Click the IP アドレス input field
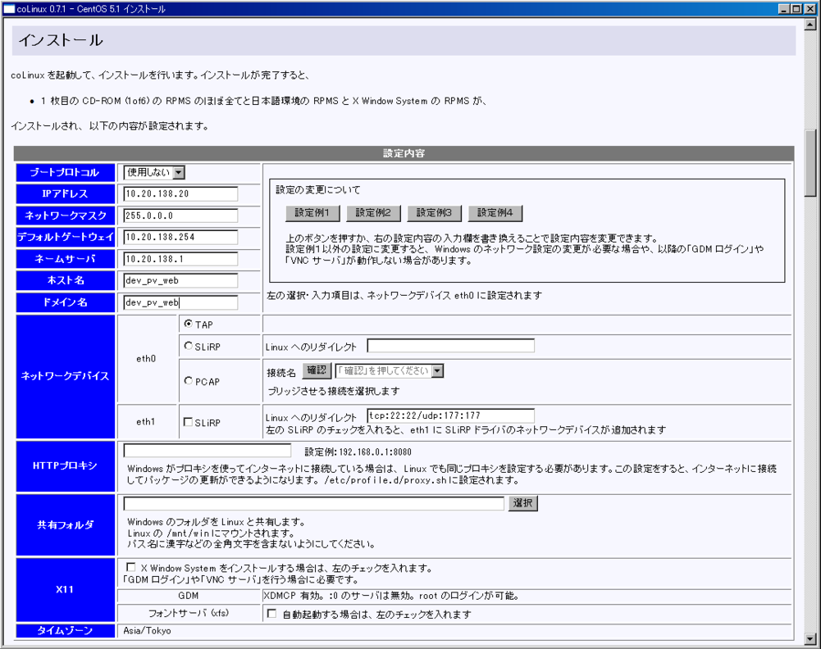This screenshot has height=649, width=821. point(179,193)
